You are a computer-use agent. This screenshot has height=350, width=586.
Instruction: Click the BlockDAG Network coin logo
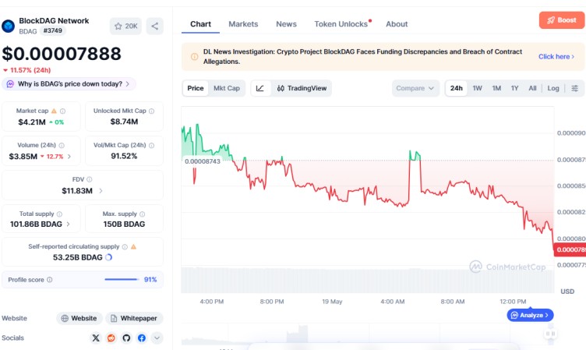coord(8,27)
